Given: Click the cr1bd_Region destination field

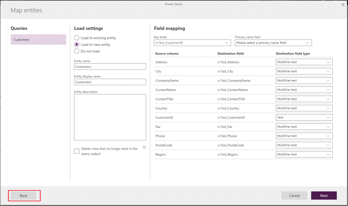Looking at the screenshot, I should (227, 154).
